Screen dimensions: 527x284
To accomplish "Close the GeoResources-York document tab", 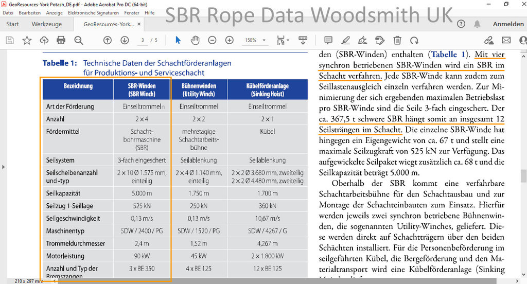I will [x=139, y=24].
